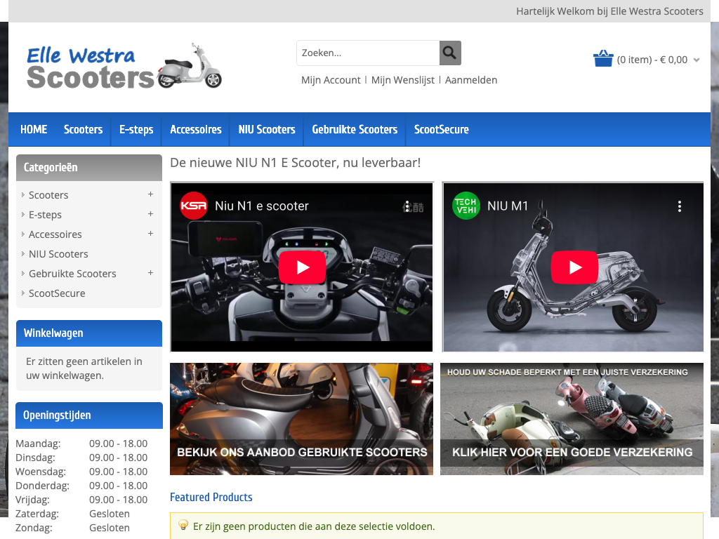Expand the E-steps category in sidebar
The width and height of the screenshot is (719, 539).
point(150,214)
